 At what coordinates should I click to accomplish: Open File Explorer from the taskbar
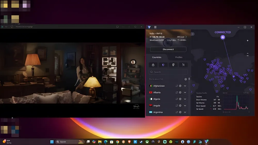point(100,142)
